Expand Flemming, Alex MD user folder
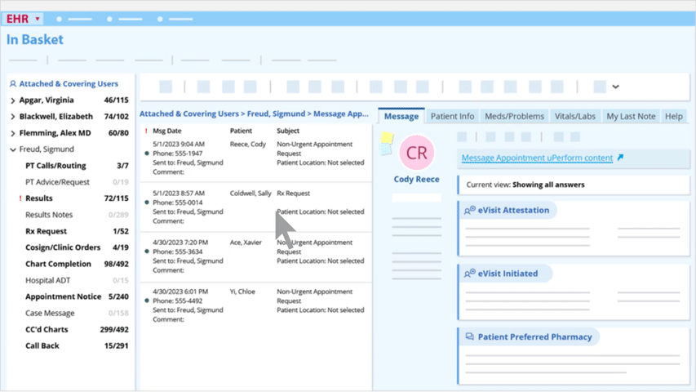The image size is (696, 392). [13, 133]
